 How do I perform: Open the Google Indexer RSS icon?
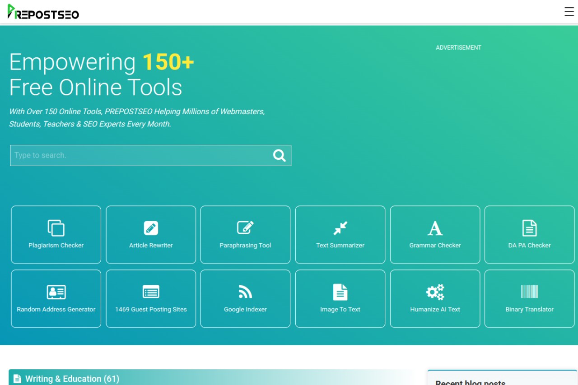(x=245, y=292)
